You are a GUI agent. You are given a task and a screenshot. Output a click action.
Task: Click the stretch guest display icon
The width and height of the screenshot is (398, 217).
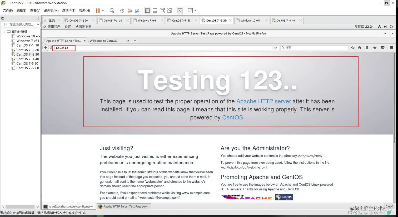point(190,11)
